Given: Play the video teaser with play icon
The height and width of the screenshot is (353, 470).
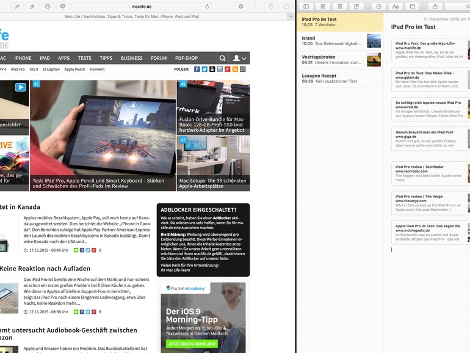Looking at the screenshot, I should pyautogui.click(x=20, y=87).
